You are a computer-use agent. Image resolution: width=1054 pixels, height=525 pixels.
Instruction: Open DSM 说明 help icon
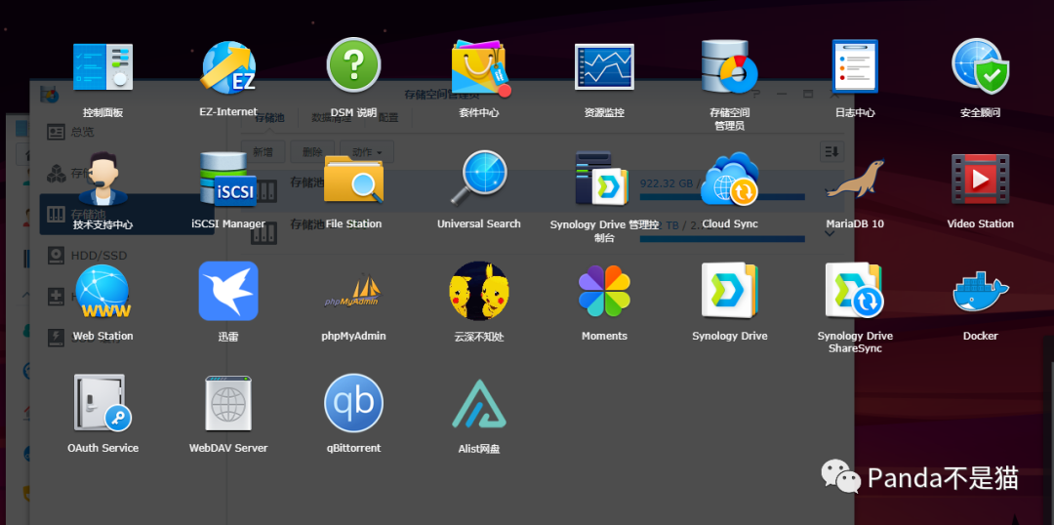pyautogui.click(x=353, y=66)
